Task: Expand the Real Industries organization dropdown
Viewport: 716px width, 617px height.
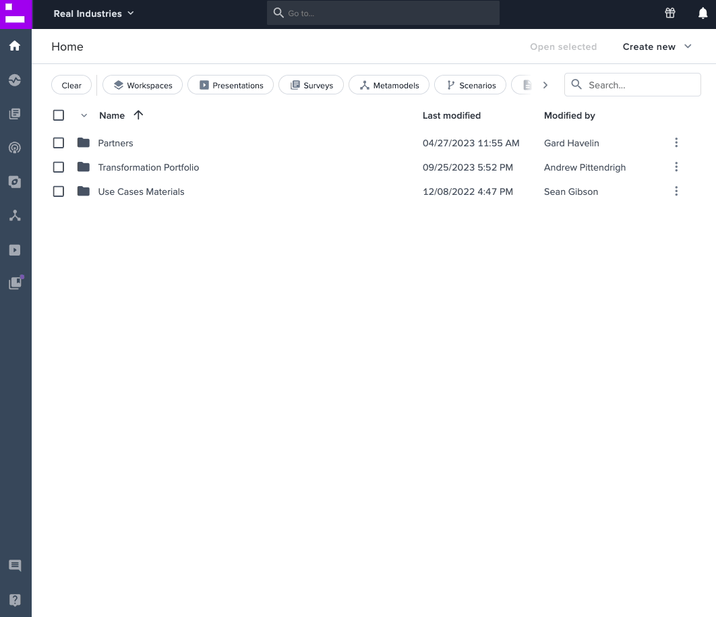Action: (x=94, y=13)
